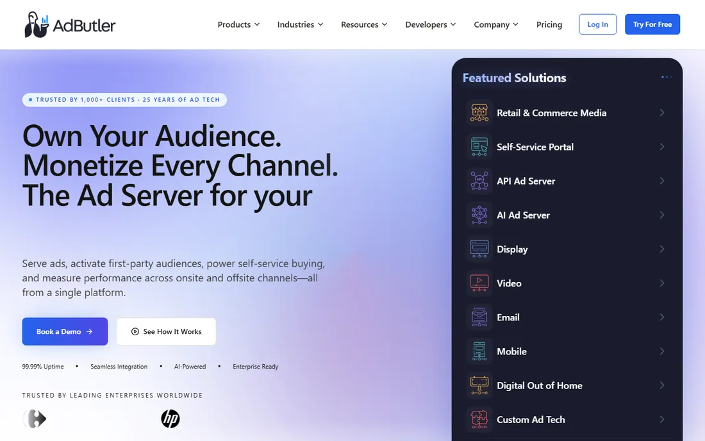Click the Carrefour logo under trusted enterprises
Screen dimensions: 705x441
point(35,419)
